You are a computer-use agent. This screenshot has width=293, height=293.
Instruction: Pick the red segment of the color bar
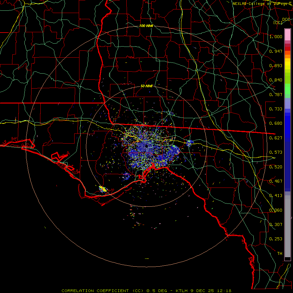pyautogui.click(x=287, y=49)
